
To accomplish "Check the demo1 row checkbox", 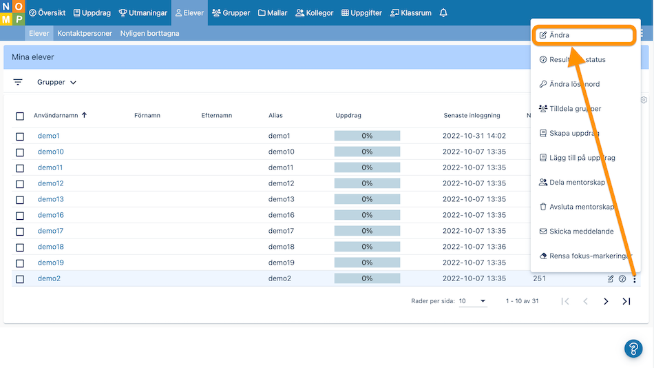I will click(x=19, y=136).
